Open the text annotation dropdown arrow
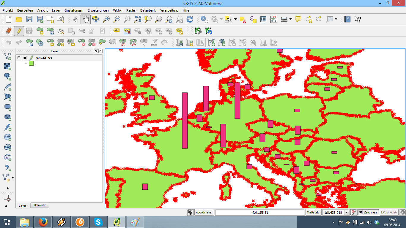This screenshot has width=406, height=228. (336, 19)
